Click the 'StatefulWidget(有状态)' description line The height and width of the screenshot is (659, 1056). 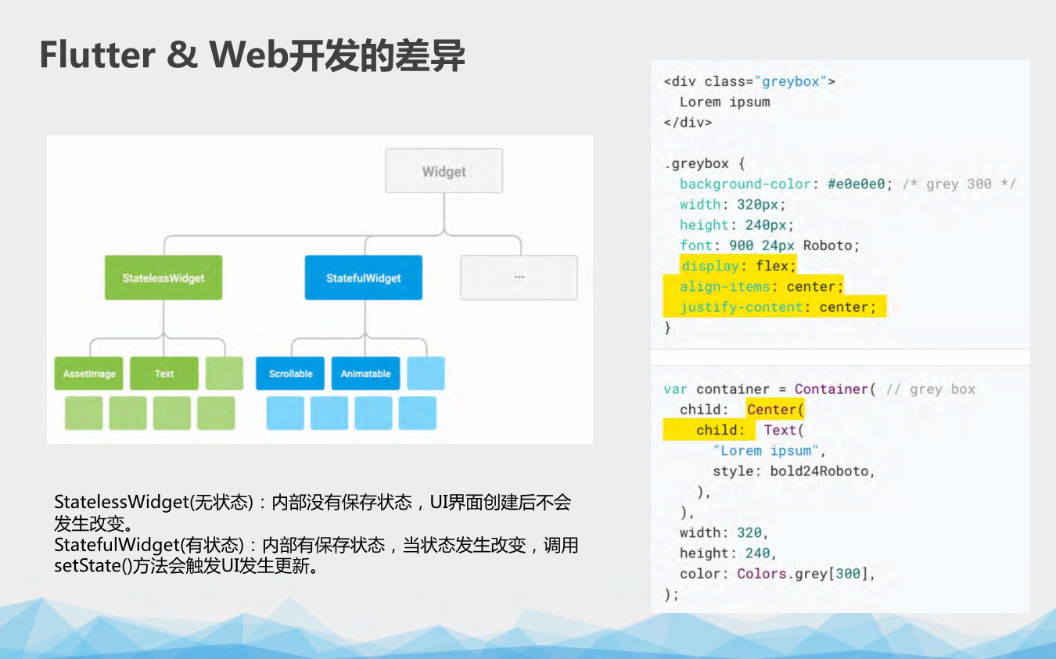tap(316, 545)
